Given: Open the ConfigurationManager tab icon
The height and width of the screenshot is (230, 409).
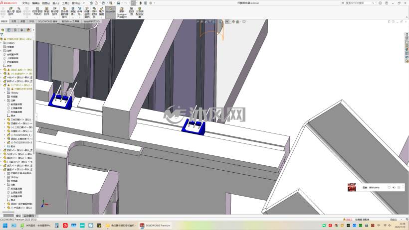Looking at the screenshot, I should [x=15, y=30].
